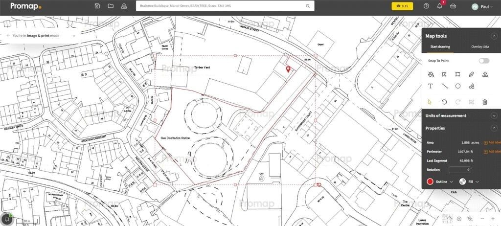
Task: Click the crossed-out search map icon
Action: click(x=469, y=219)
